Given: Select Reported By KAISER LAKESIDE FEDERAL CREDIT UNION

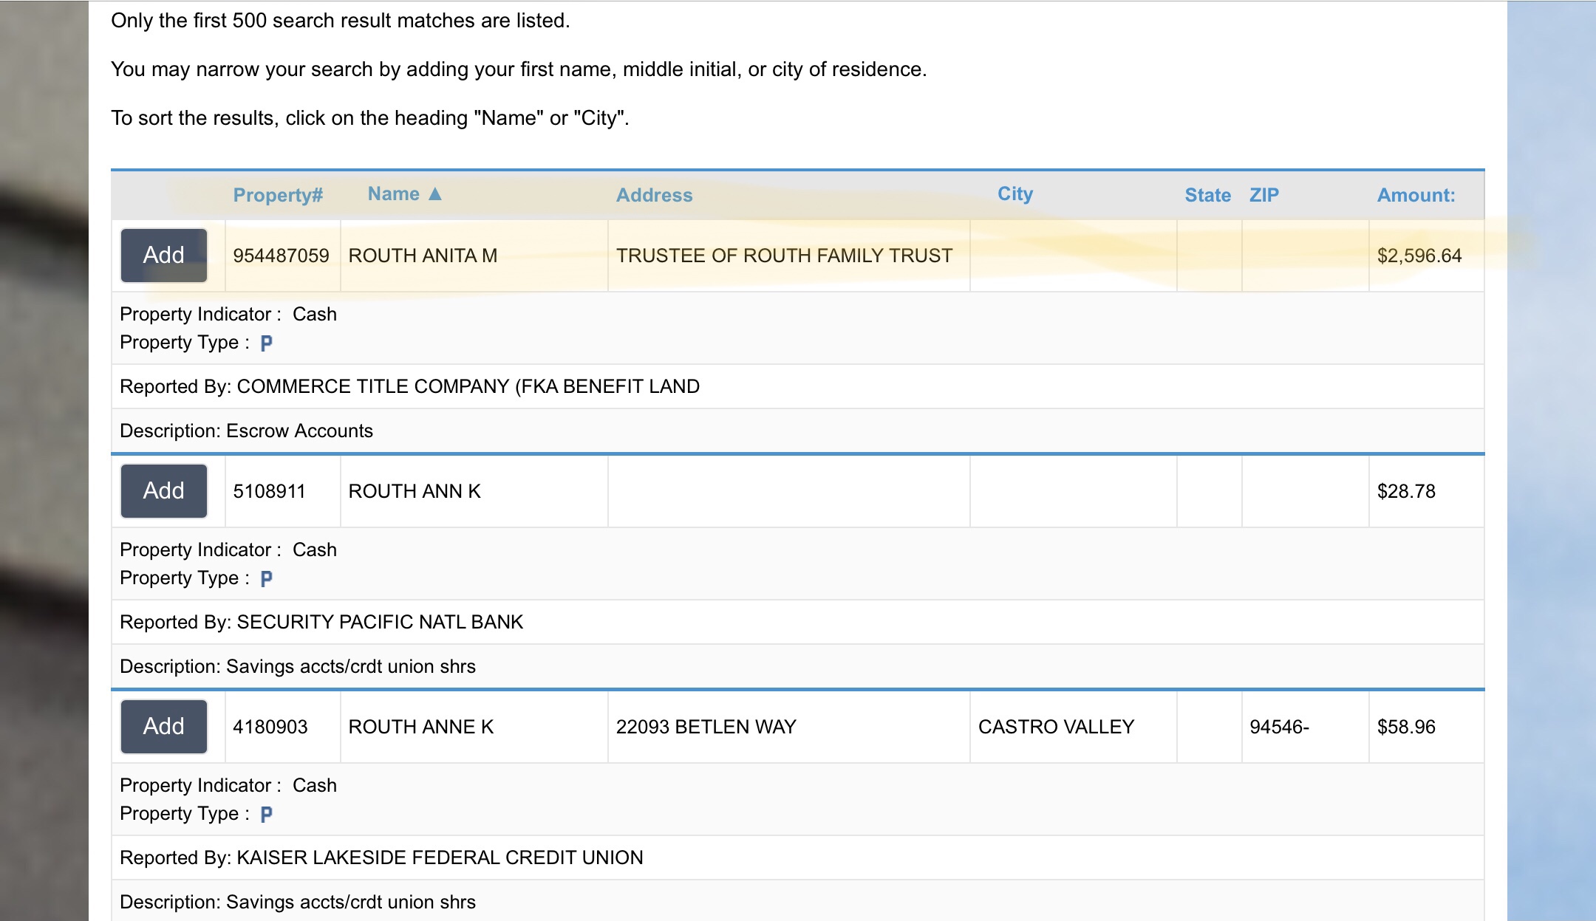Looking at the screenshot, I should pyautogui.click(x=381, y=857).
